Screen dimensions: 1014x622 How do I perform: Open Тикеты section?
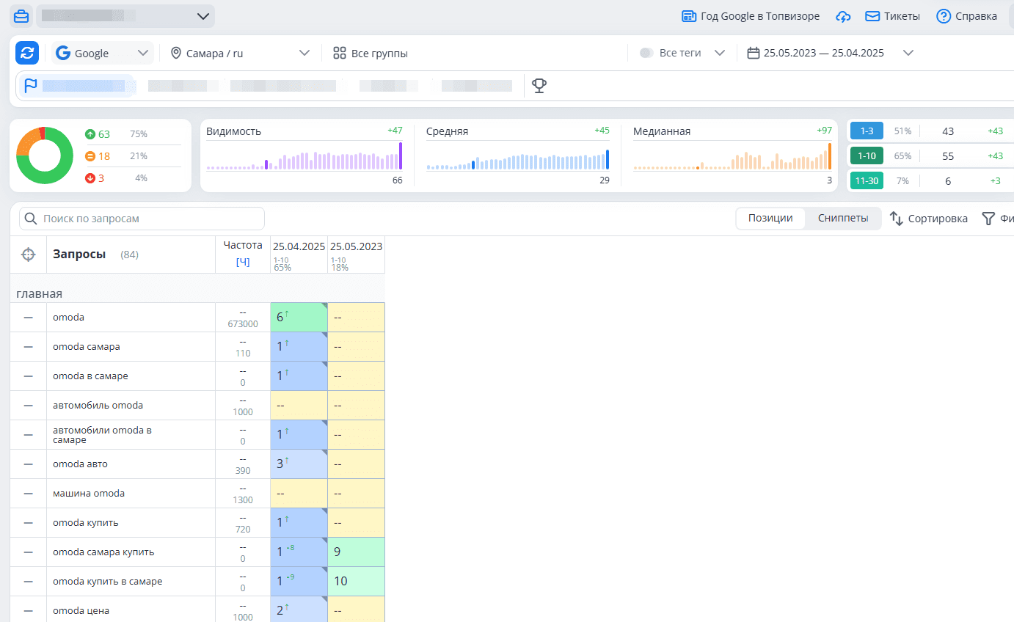point(892,16)
